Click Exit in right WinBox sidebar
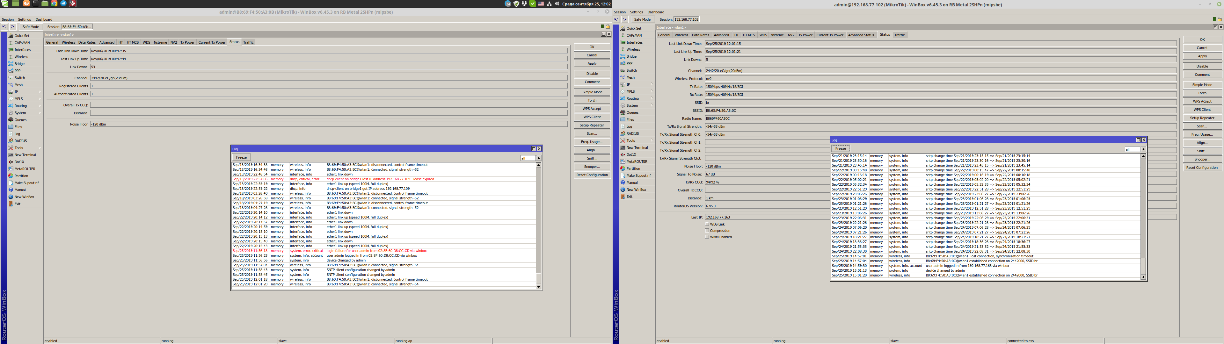Image resolution: width=1224 pixels, height=344 pixels. [x=629, y=196]
